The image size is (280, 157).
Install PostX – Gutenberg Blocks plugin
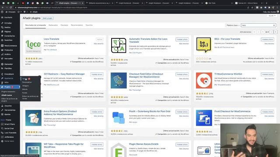point(182,112)
